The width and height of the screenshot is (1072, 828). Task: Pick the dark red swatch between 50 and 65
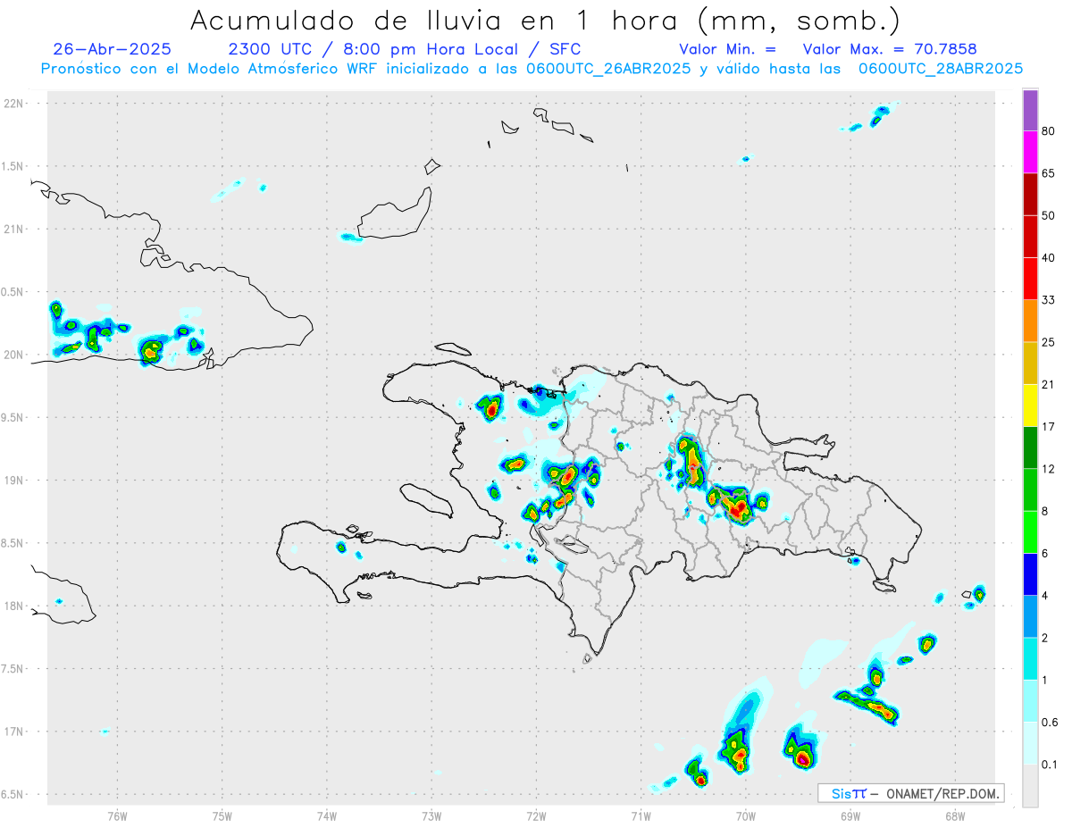coord(1030,195)
